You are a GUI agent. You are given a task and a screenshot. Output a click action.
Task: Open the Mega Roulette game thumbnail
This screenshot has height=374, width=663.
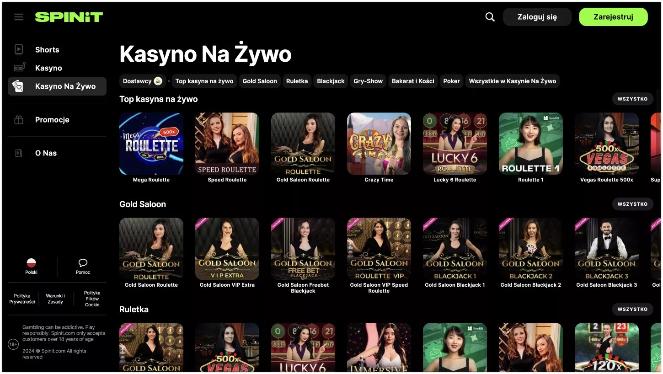coord(151,144)
